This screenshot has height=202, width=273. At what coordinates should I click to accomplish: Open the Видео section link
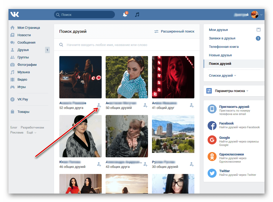[x=22, y=79]
